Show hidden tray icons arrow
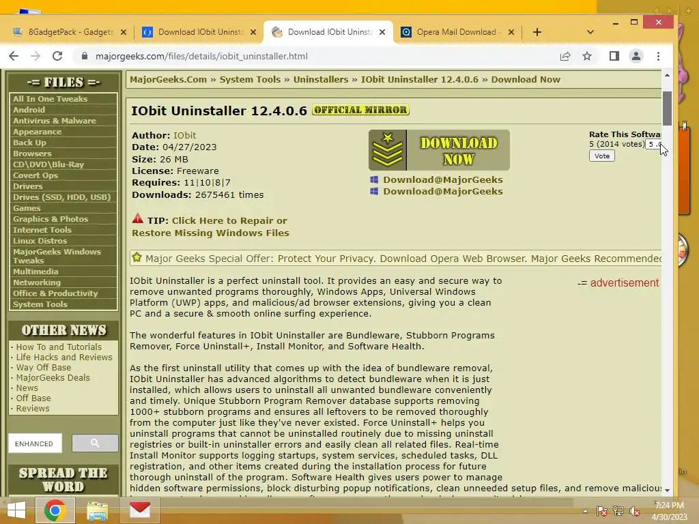 coord(585,511)
